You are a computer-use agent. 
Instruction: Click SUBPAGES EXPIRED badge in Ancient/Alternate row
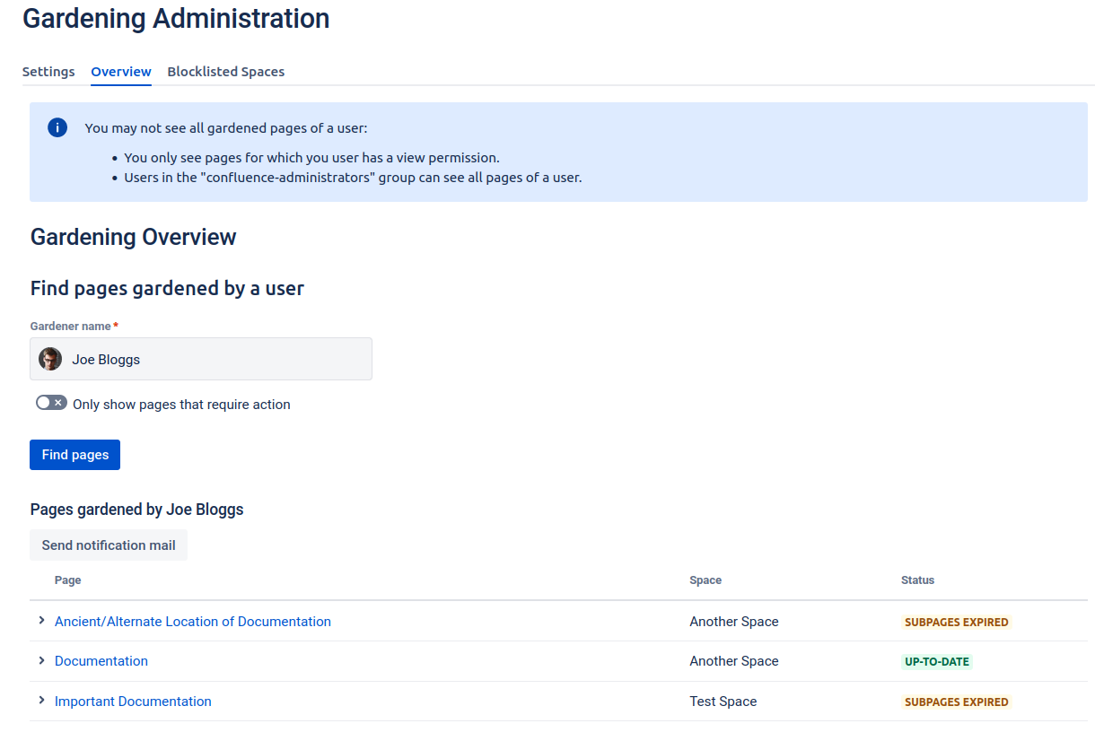coord(956,623)
